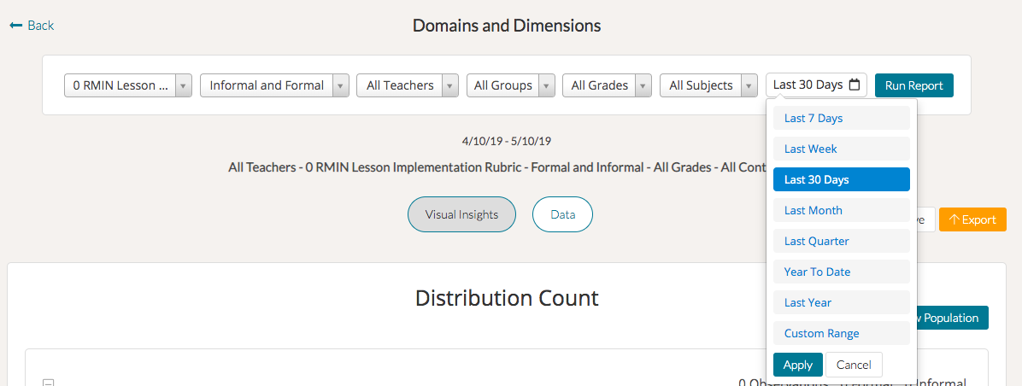The image size is (1022, 386).
Task: Open the All Grades dropdown
Action: [607, 85]
